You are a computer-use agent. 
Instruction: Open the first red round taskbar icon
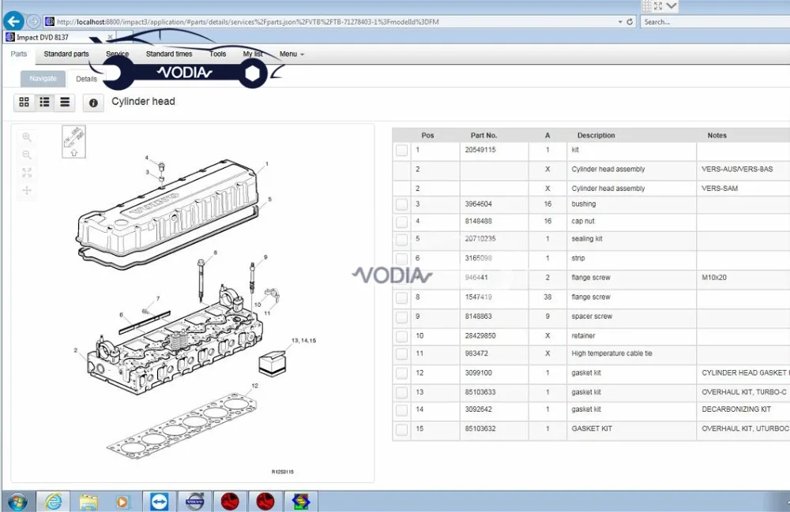pos(230,502)
